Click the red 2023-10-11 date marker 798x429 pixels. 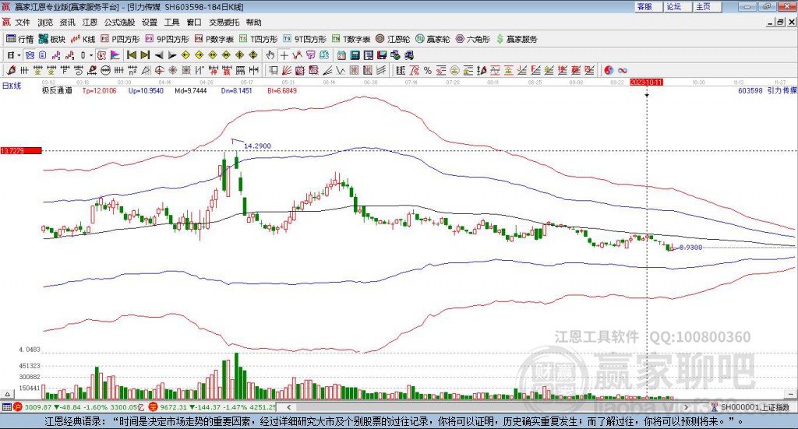[646, 82]
